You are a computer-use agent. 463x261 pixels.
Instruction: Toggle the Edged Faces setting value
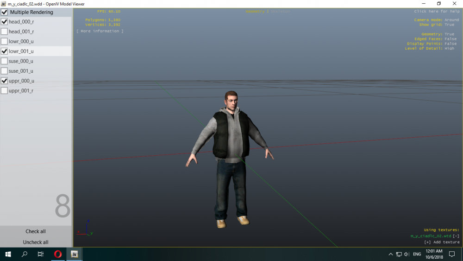[x=450, y=39]
